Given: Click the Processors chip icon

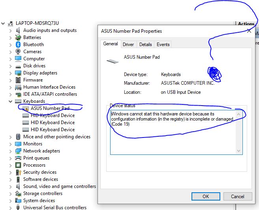Looking at the screenshot, I should [18, 165].
